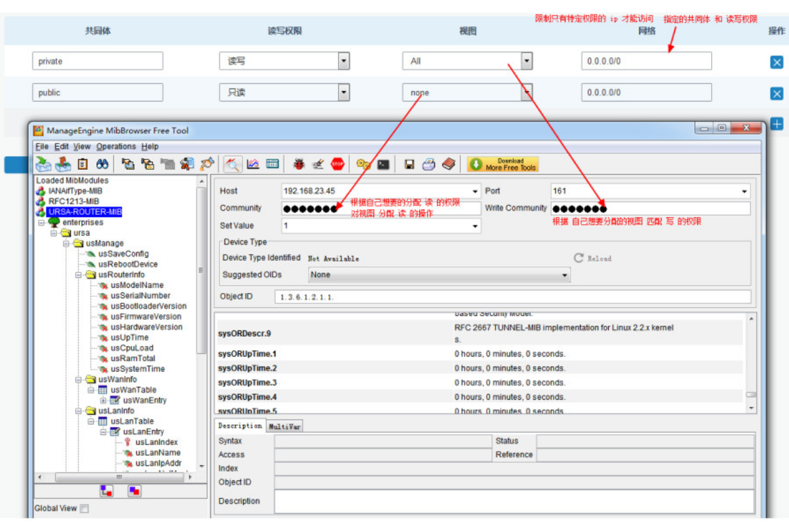
Task: Click the SNMP Get toolbar icon
Action: 128,164
